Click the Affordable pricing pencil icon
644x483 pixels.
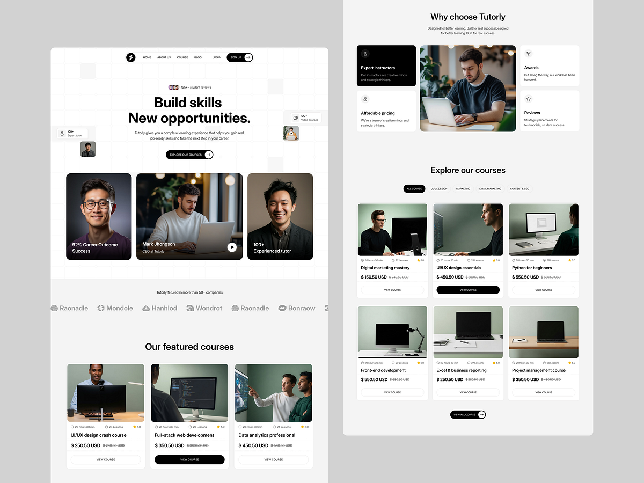click(x=365, y=99)
